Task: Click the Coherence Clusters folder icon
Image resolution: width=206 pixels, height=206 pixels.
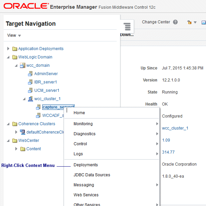Action: (x=15, y=124)
